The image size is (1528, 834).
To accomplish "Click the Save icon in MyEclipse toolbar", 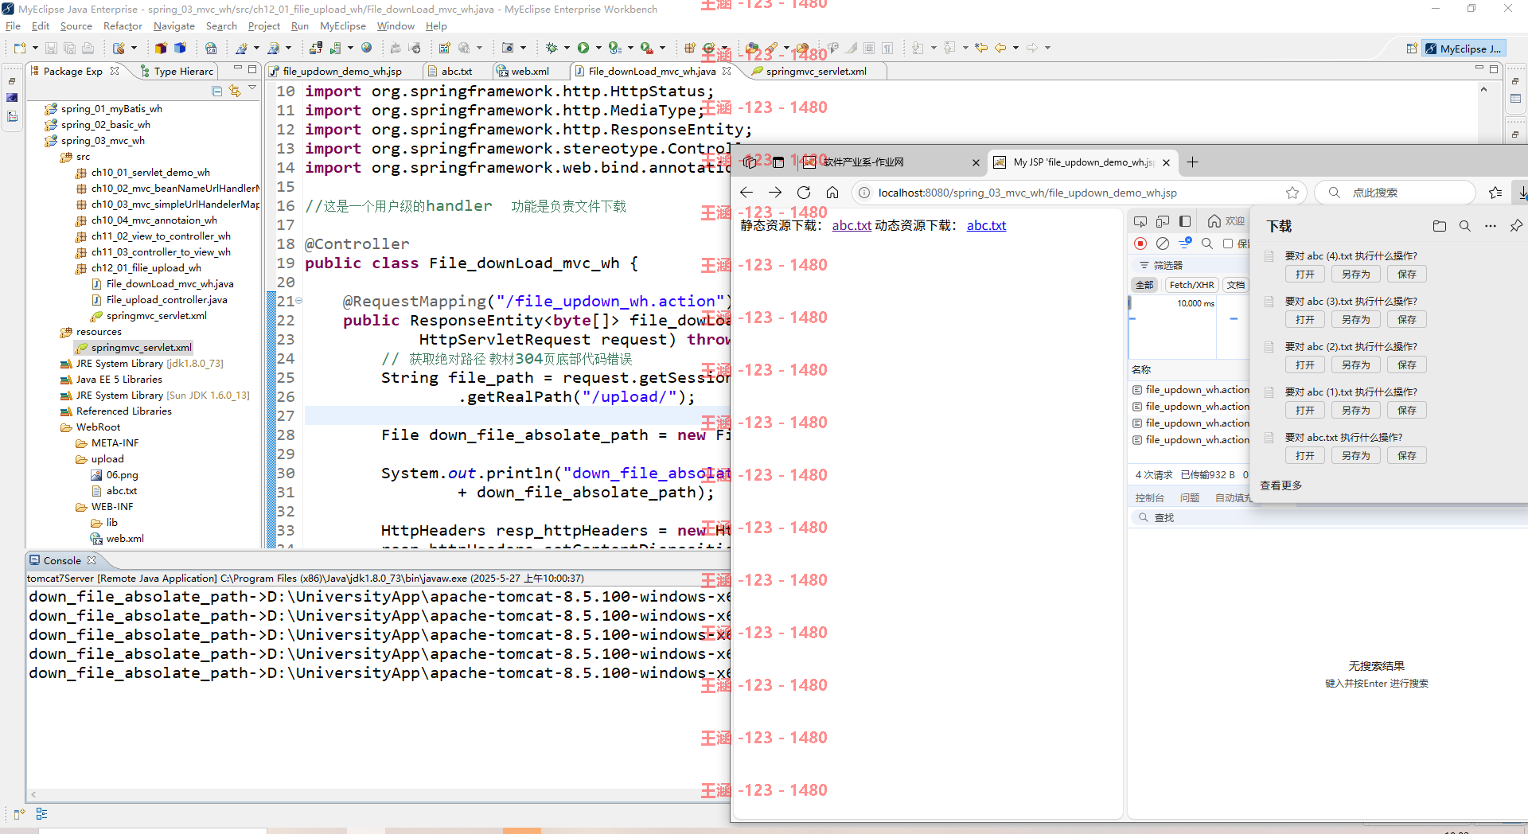I will [x=52, y=49].
